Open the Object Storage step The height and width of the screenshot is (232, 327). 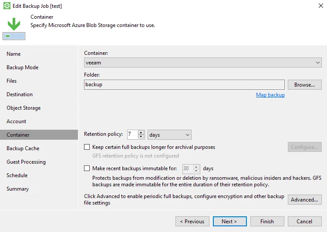coord(24,108)
